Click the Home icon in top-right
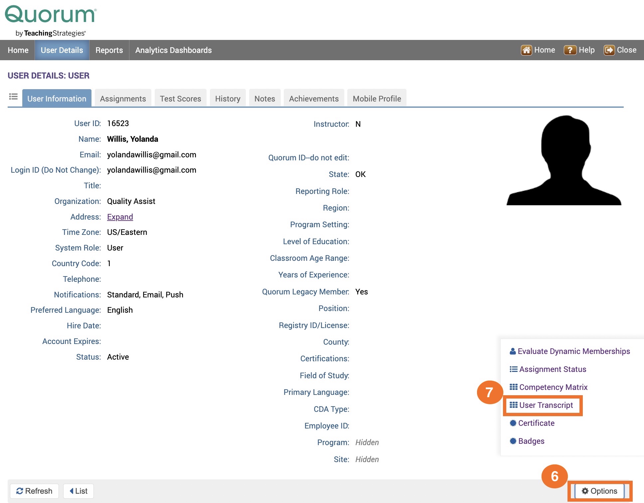 coord(527,50)
